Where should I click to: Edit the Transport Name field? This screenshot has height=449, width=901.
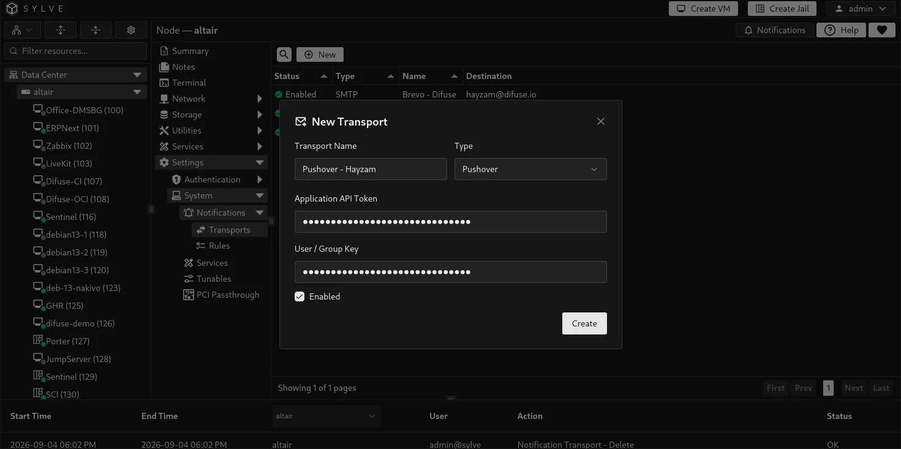[x=371, y=169]
